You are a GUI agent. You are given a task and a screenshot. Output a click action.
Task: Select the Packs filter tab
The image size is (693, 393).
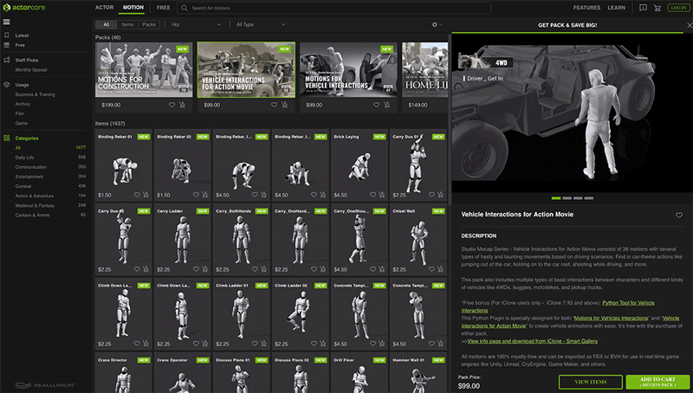point(149,25)
